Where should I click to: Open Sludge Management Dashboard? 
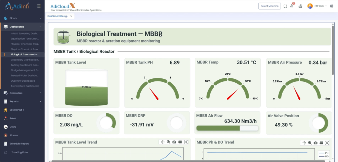point(24,70)
